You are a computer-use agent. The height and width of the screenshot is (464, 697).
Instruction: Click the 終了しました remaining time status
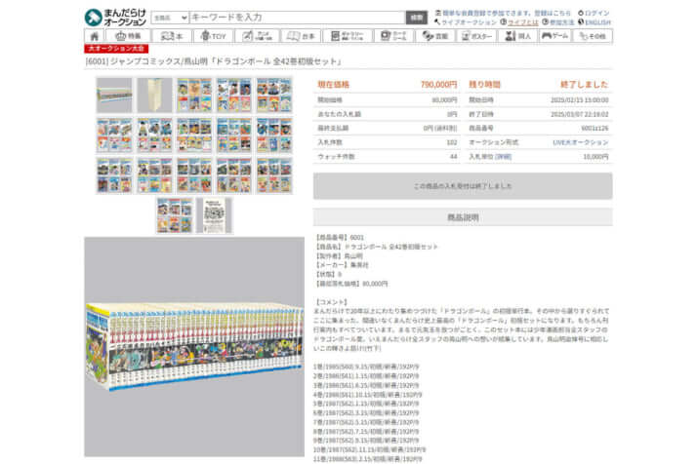584,85
